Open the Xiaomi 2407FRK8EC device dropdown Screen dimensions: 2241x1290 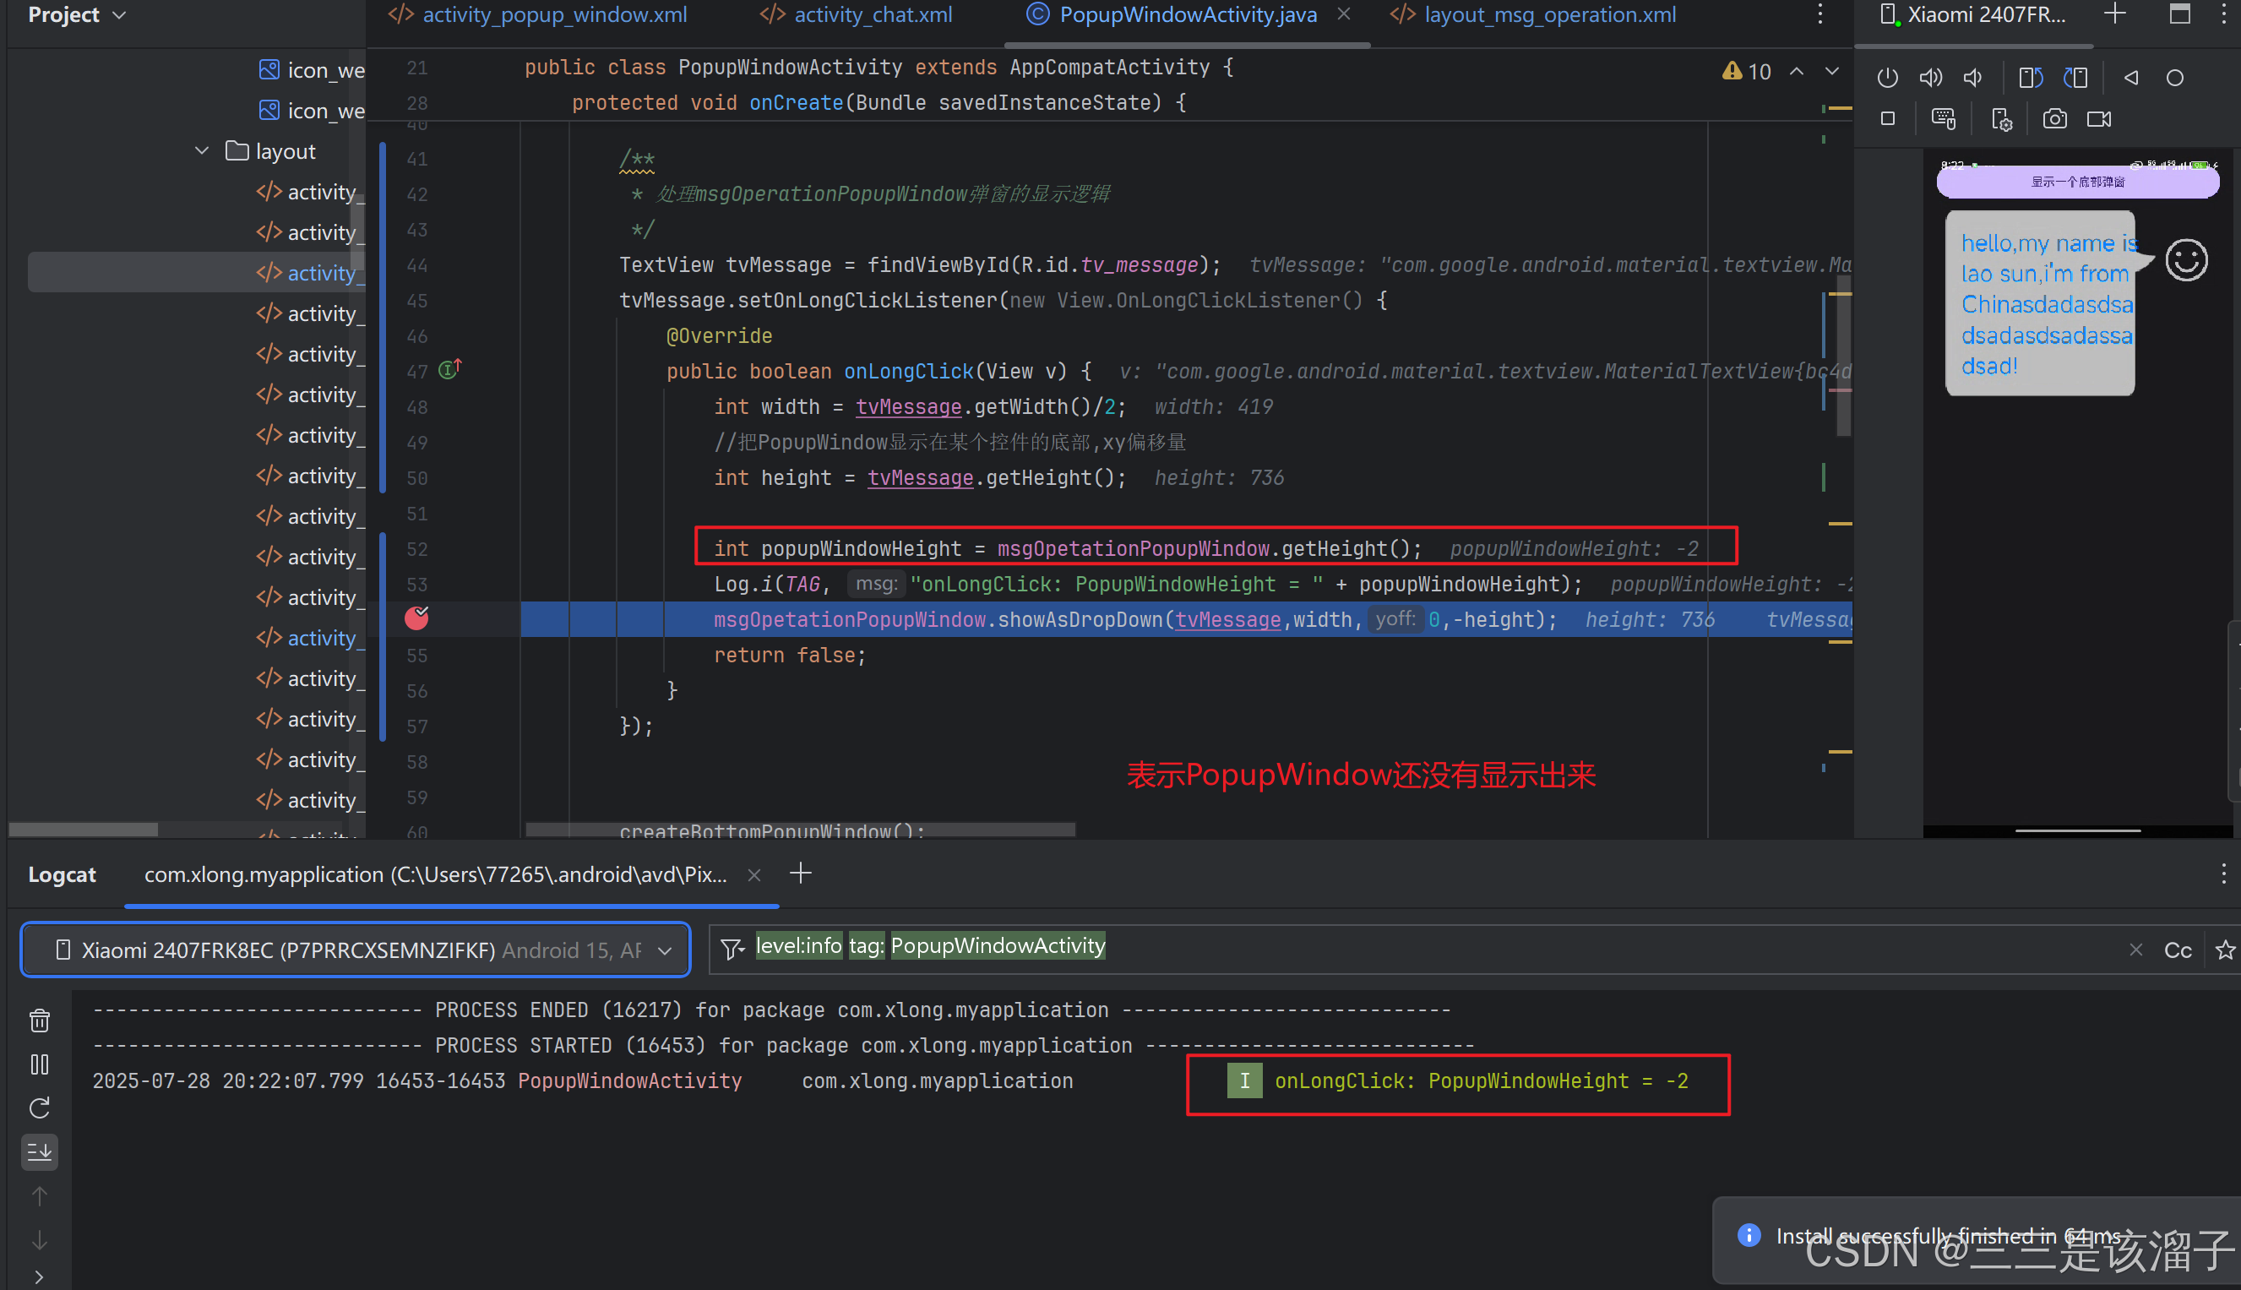point(355,950)
